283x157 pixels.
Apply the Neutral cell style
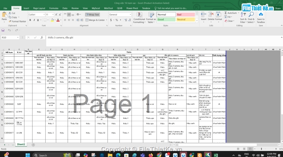186,19
